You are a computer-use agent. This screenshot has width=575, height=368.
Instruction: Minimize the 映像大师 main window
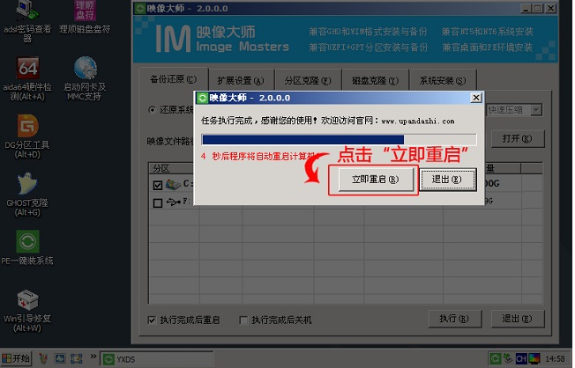point(526,8)
